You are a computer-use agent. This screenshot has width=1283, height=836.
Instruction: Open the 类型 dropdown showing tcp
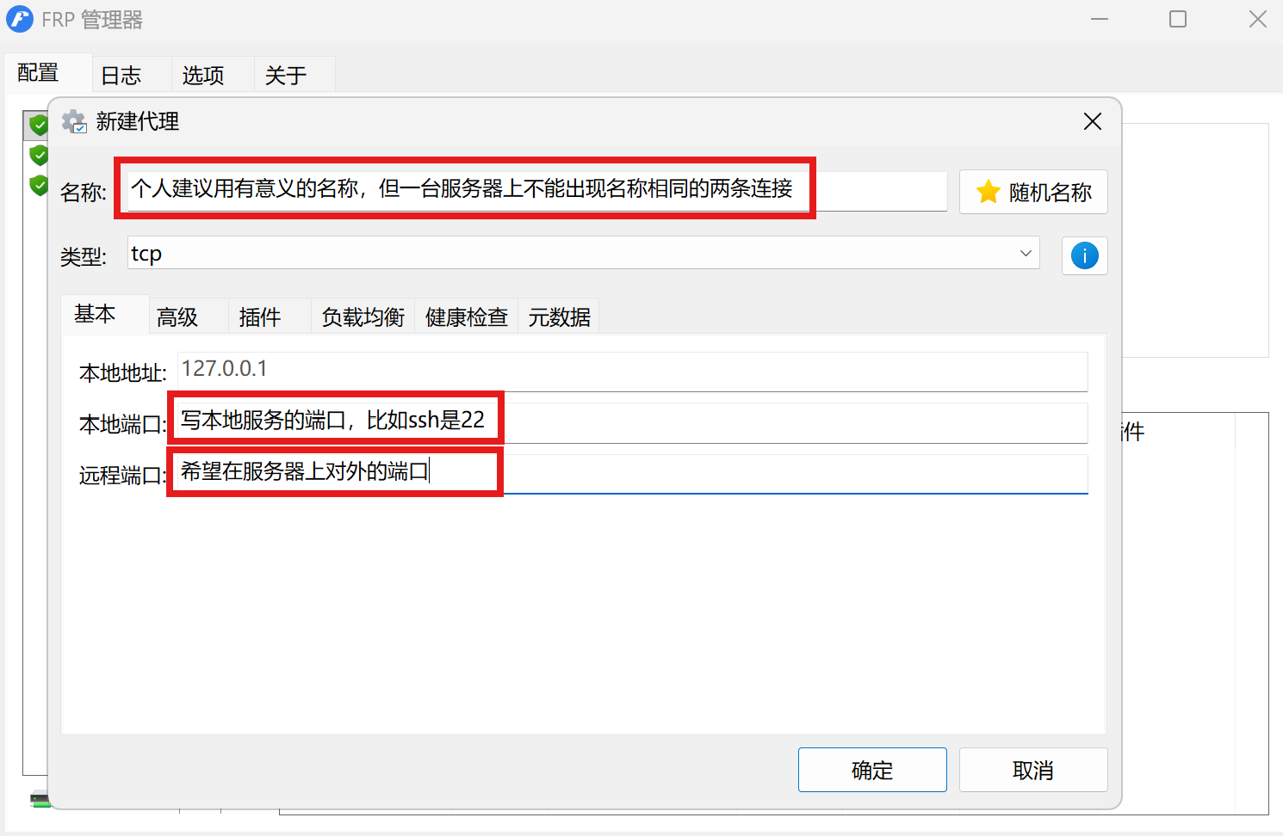(584, 254)
